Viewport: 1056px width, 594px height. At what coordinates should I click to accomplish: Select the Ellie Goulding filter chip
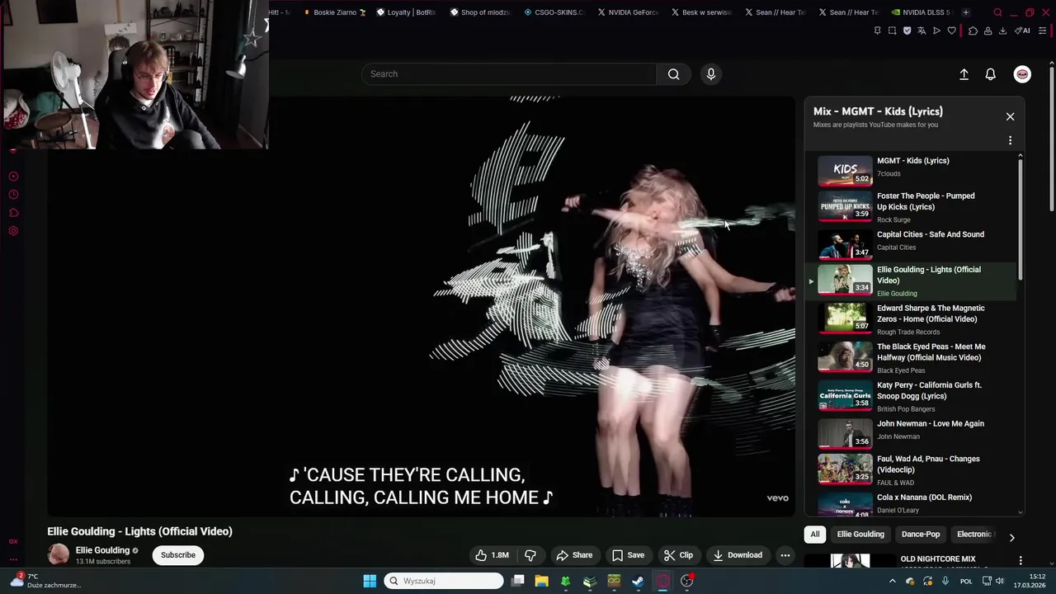[x=860, y=535]
